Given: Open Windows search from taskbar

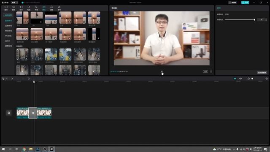Looking at the screenshot, I should tap(10, 149).
